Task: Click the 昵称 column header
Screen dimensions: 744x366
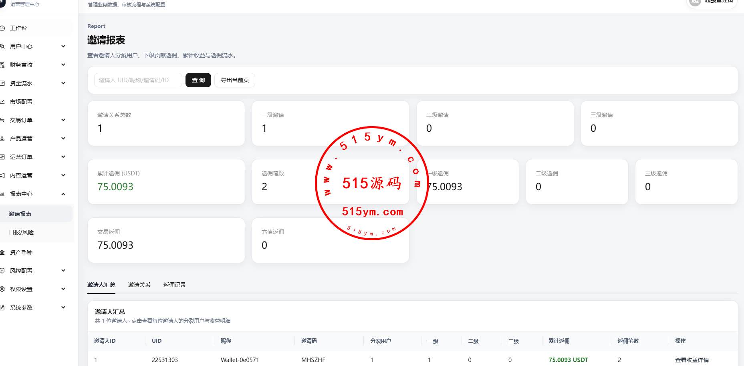Action: pos(226,341)
